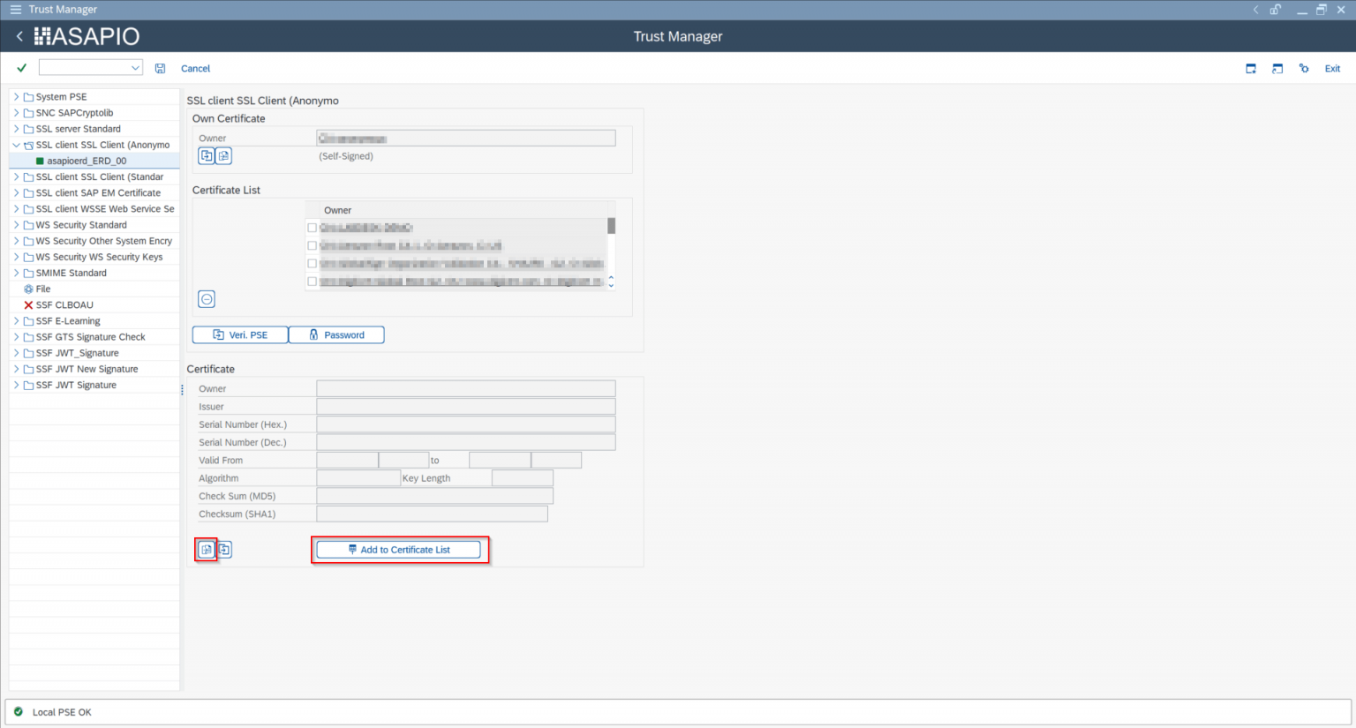The width and height of the screenshot is (1356, 728).
Task: Open a new GUI window via the star window icon
Action: tap(1251, 68)
